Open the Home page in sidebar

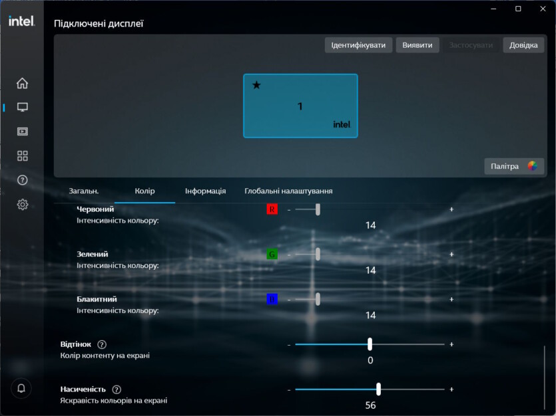pos(22,83)
